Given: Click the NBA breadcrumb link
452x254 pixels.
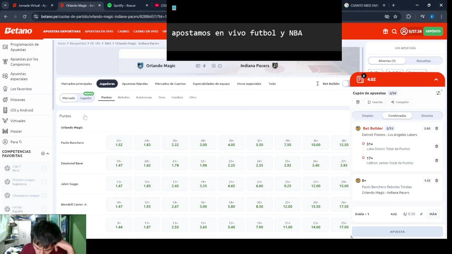Looking at the screenshot, I should tap(108, 43).
